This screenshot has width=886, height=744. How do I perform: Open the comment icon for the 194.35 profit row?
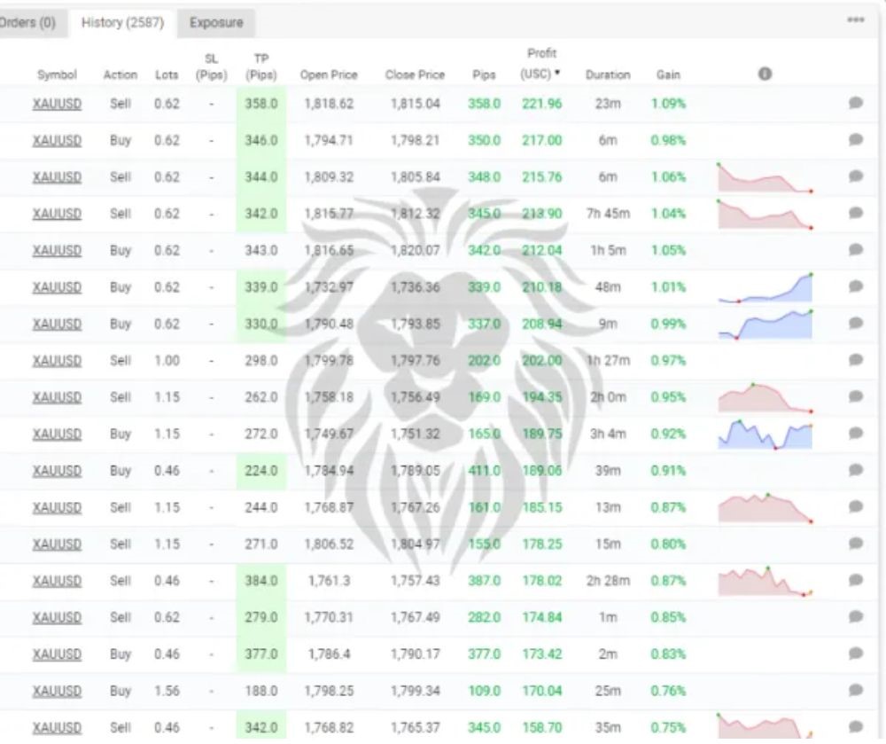856,397
